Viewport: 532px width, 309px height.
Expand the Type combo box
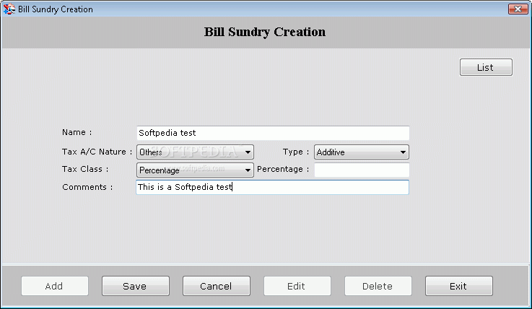click(x=362, y=152)
